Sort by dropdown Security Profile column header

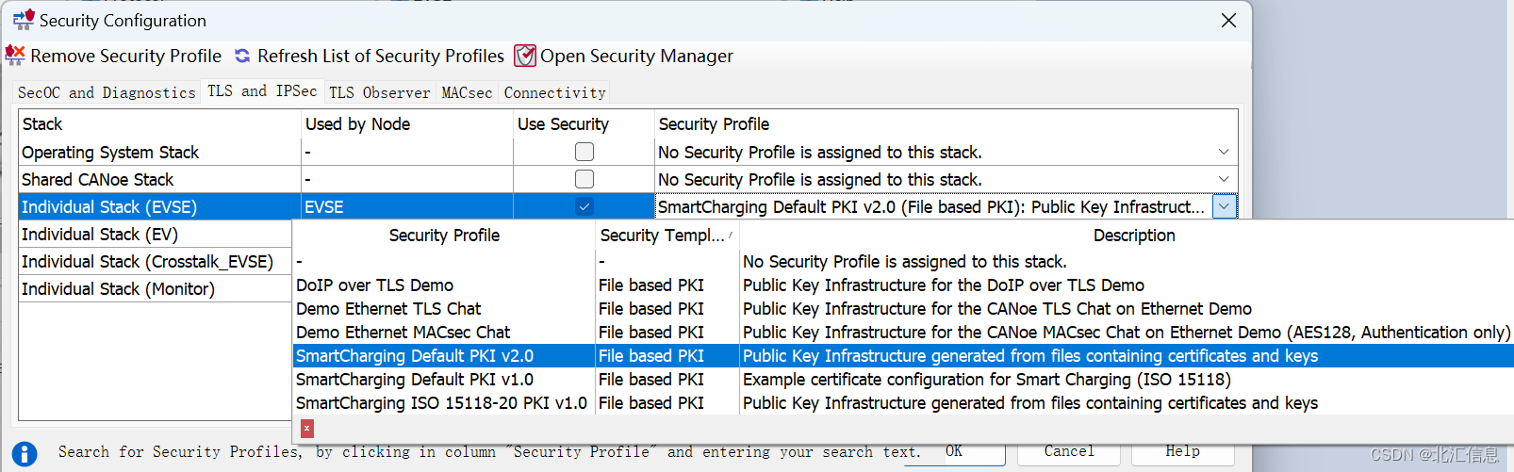point(444,235)
